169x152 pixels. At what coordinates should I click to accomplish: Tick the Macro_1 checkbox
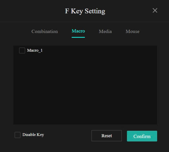(x=22, y=50)
